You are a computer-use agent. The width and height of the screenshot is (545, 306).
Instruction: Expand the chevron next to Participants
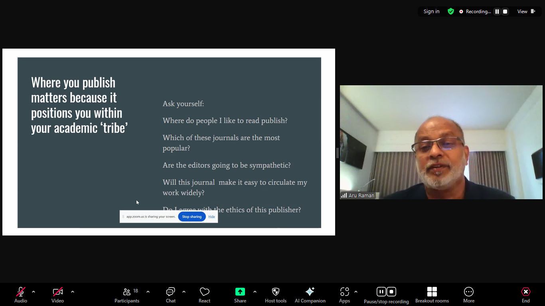pos(148,292)
